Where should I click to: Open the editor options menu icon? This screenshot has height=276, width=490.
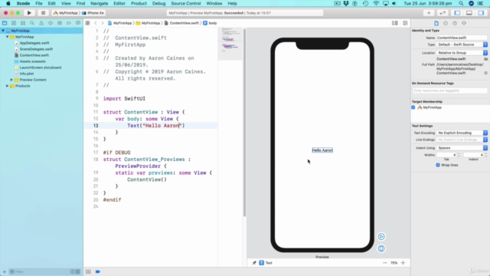[395, 23]
